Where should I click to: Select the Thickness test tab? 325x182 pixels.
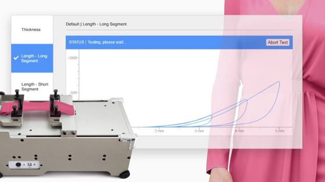click(x=32, y=29)
